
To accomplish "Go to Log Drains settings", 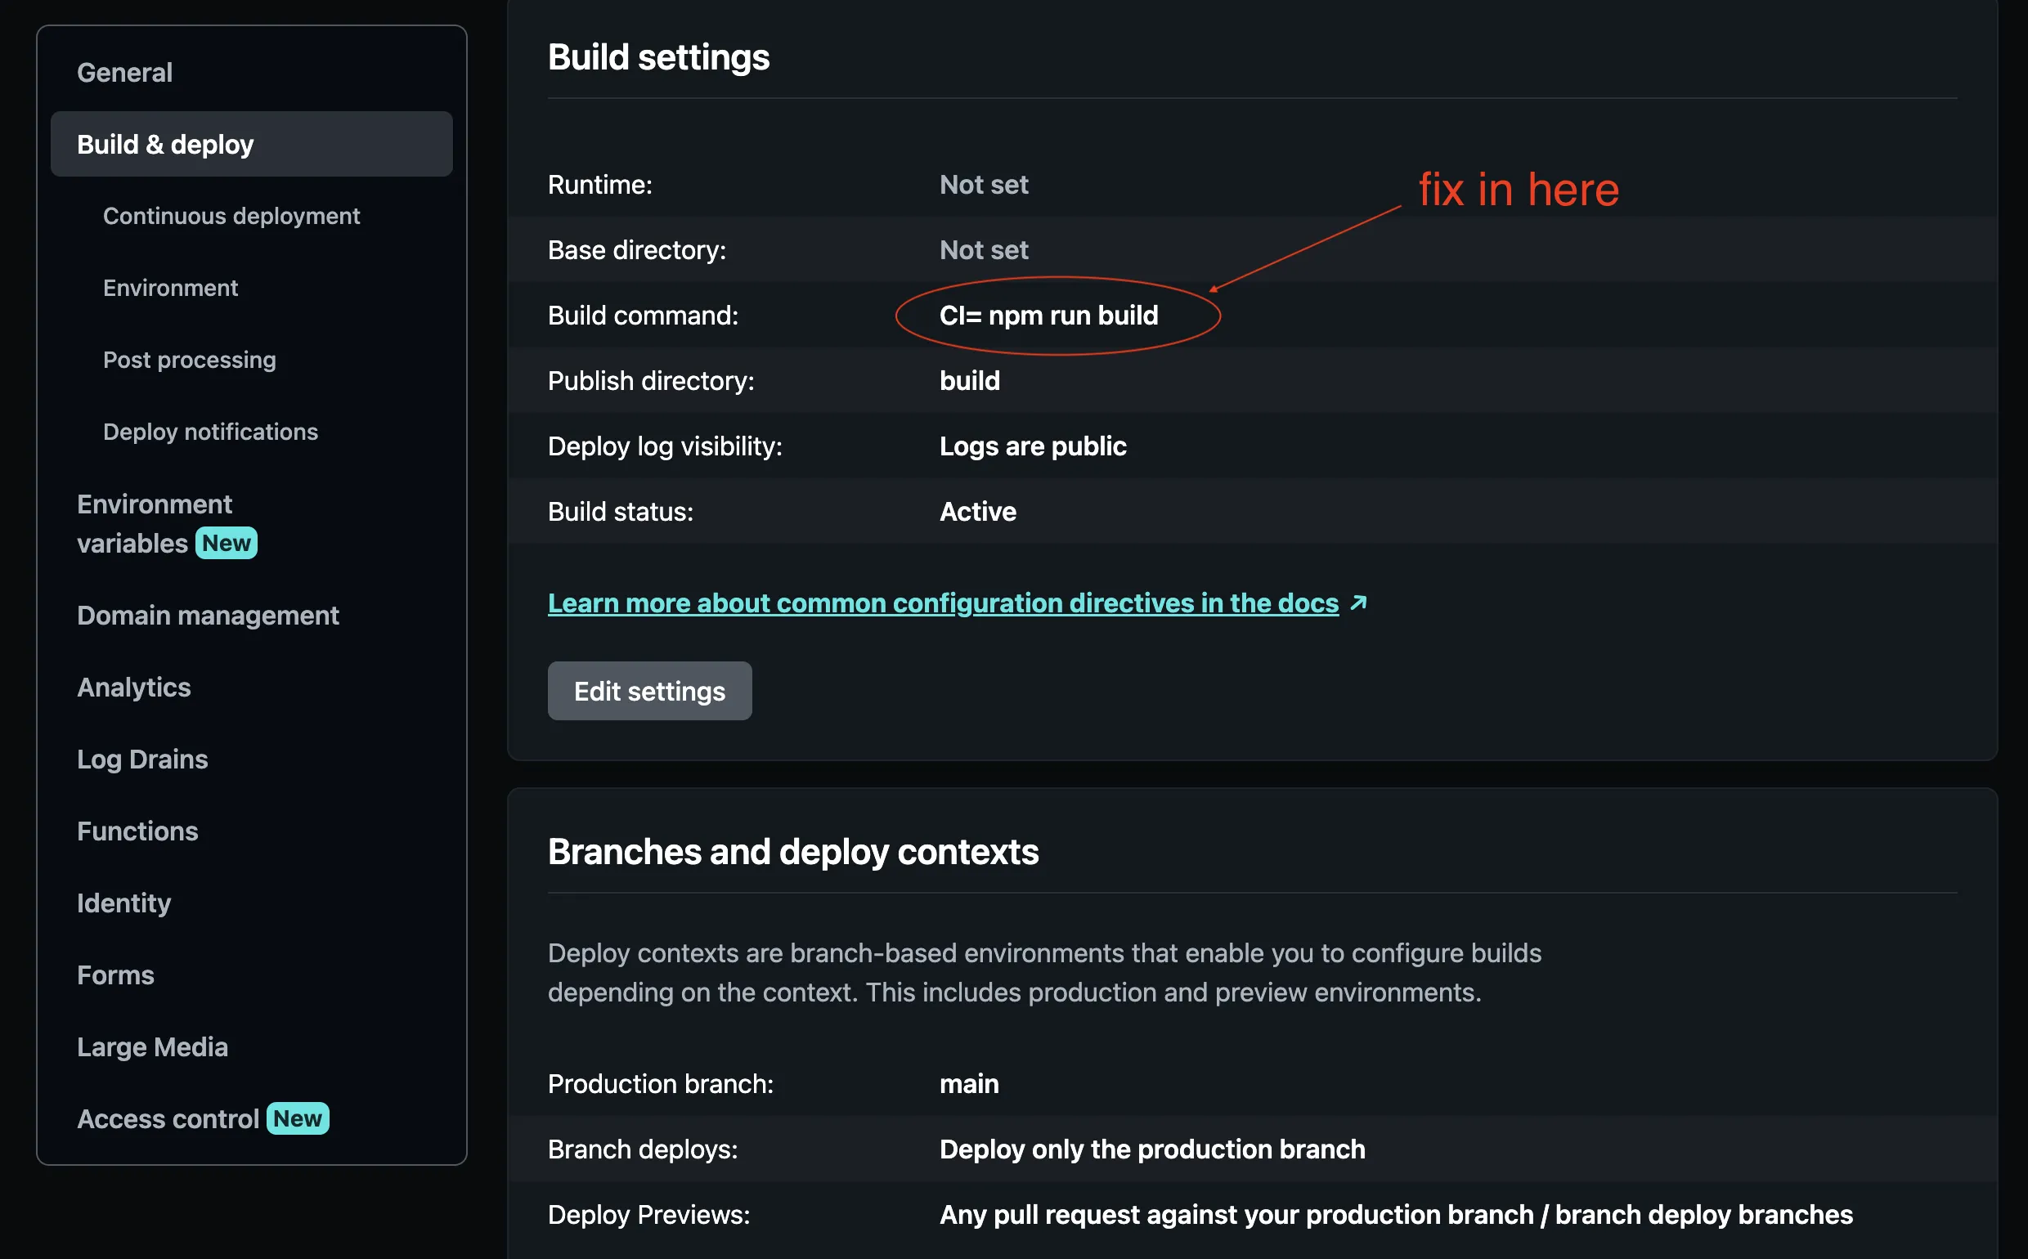I will click(142, 759).
